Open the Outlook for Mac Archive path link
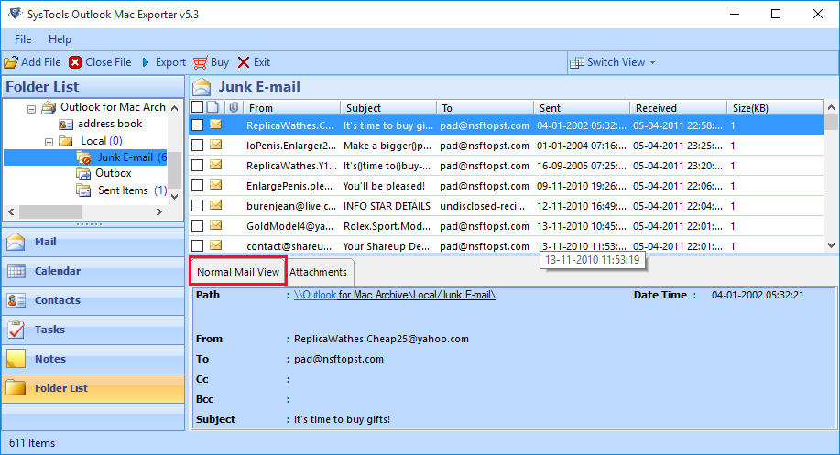840x455 pixels. (395, 295)
